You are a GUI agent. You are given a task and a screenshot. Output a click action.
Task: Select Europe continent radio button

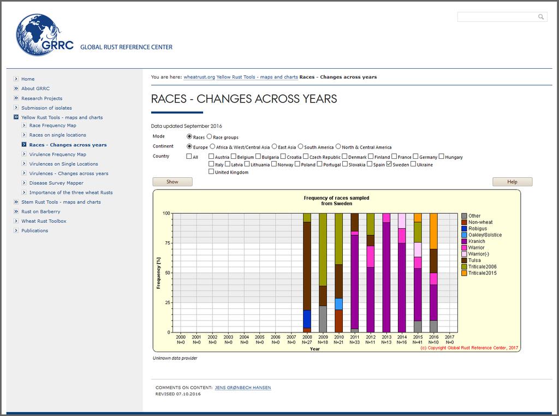click(x=189, y=146)
